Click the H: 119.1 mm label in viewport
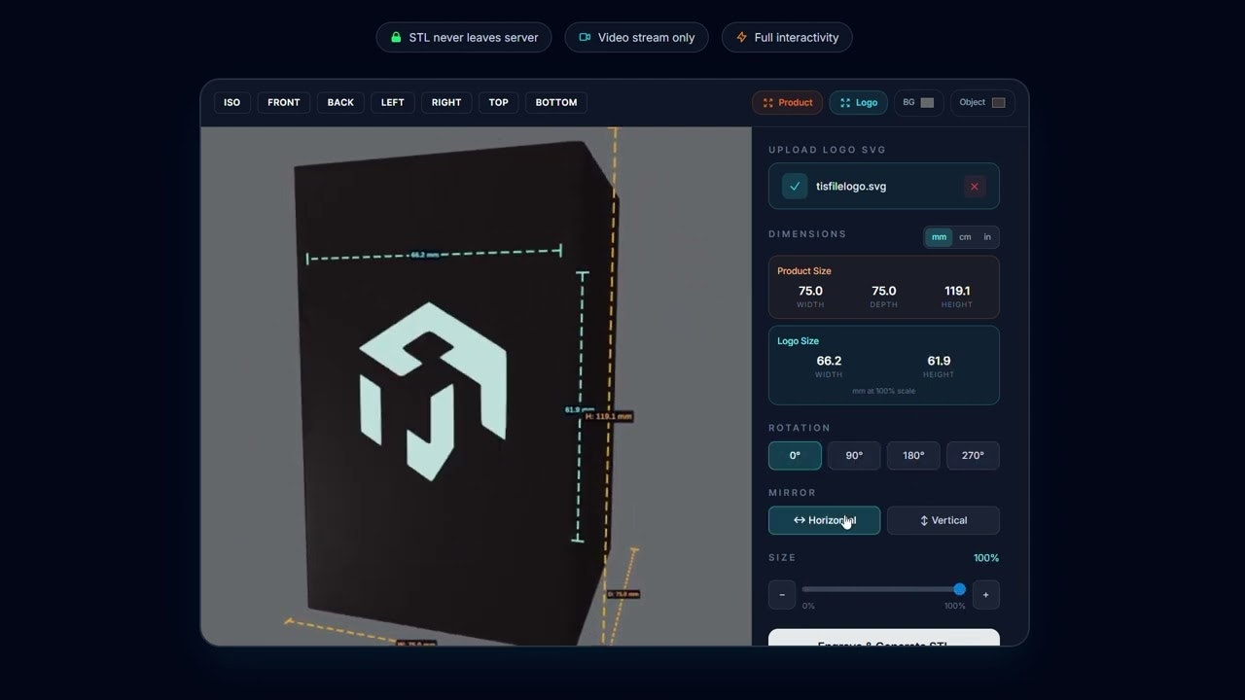The image size is (1245, 700). click(609, 416)
